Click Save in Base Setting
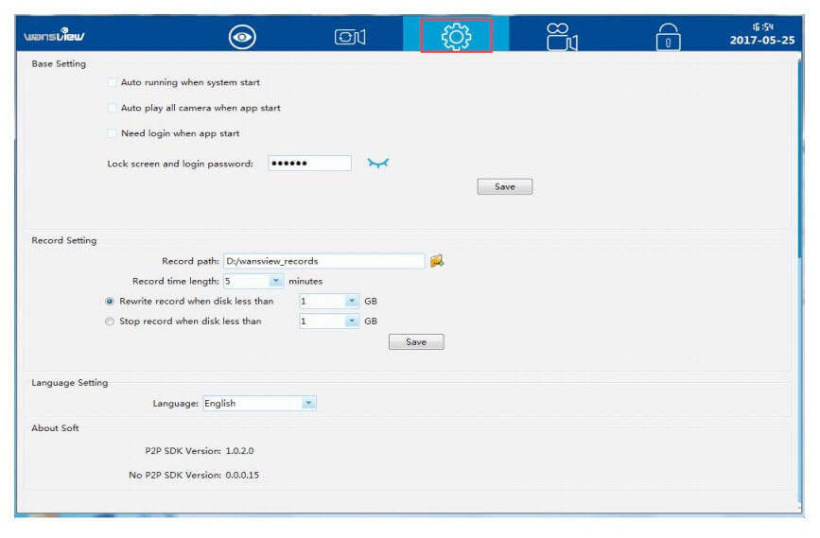820x538 pixels. click(505, 186)
